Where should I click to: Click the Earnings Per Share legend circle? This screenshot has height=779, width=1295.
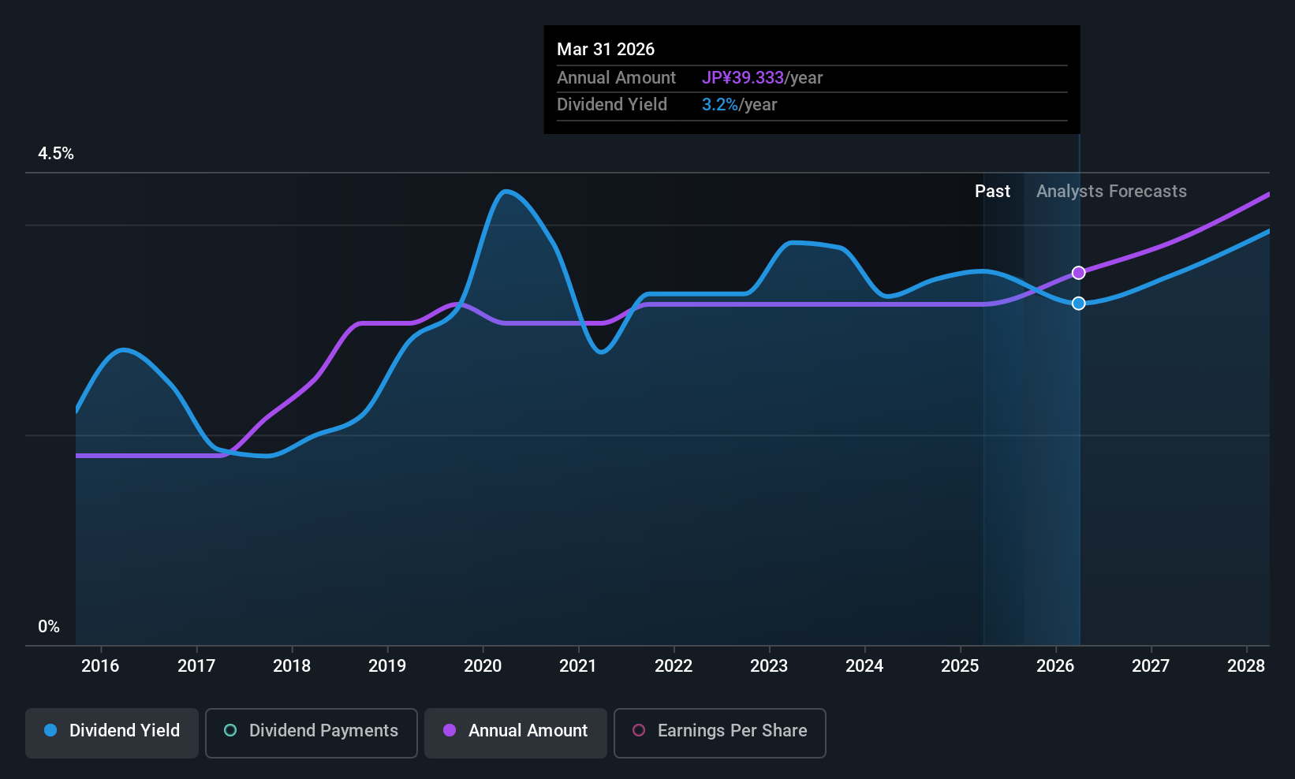pyautogui.click(x=639, y=730)
